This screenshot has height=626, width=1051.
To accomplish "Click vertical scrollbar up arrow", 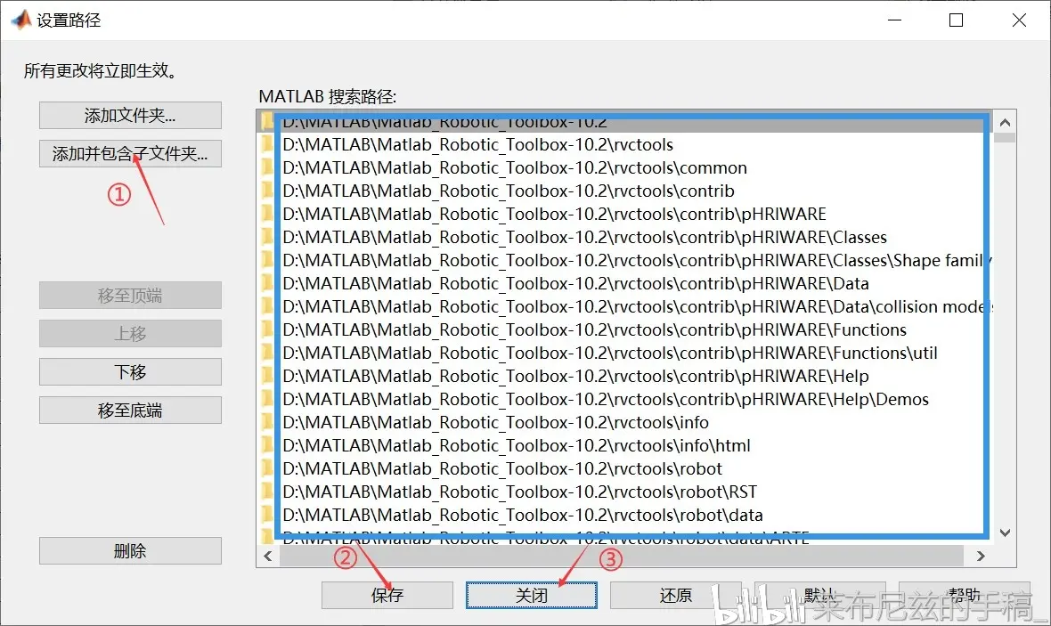I will point(1005,123).
